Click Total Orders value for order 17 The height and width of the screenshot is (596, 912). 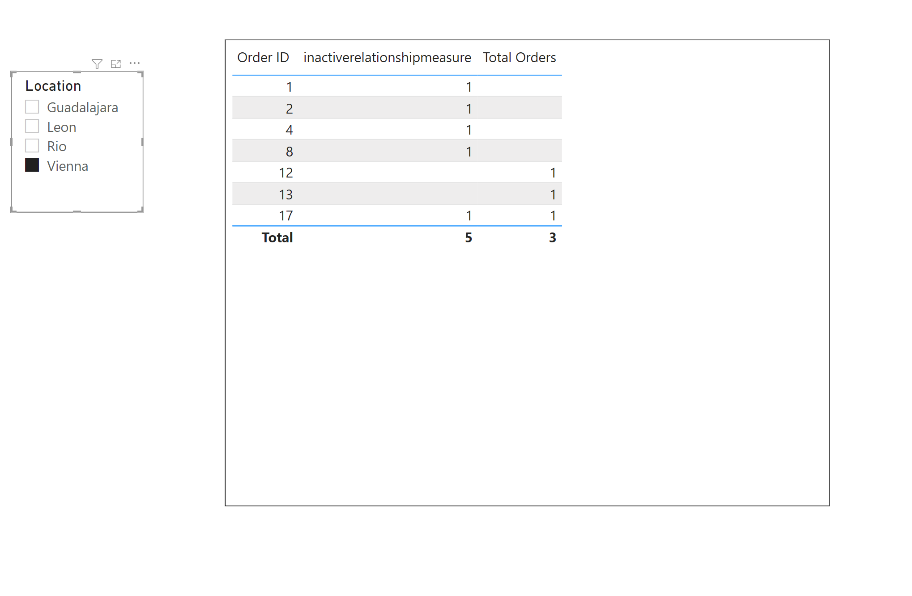coord(553,216)
